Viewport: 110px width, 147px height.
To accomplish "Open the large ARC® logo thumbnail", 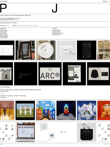I will 50,74.
